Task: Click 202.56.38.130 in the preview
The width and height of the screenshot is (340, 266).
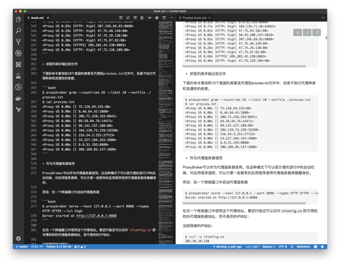Action: click(x=197, y=241)
